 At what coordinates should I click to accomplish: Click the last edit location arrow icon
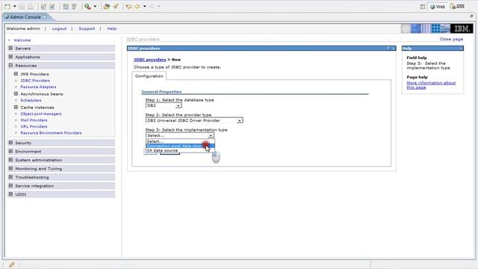[129, 7]
